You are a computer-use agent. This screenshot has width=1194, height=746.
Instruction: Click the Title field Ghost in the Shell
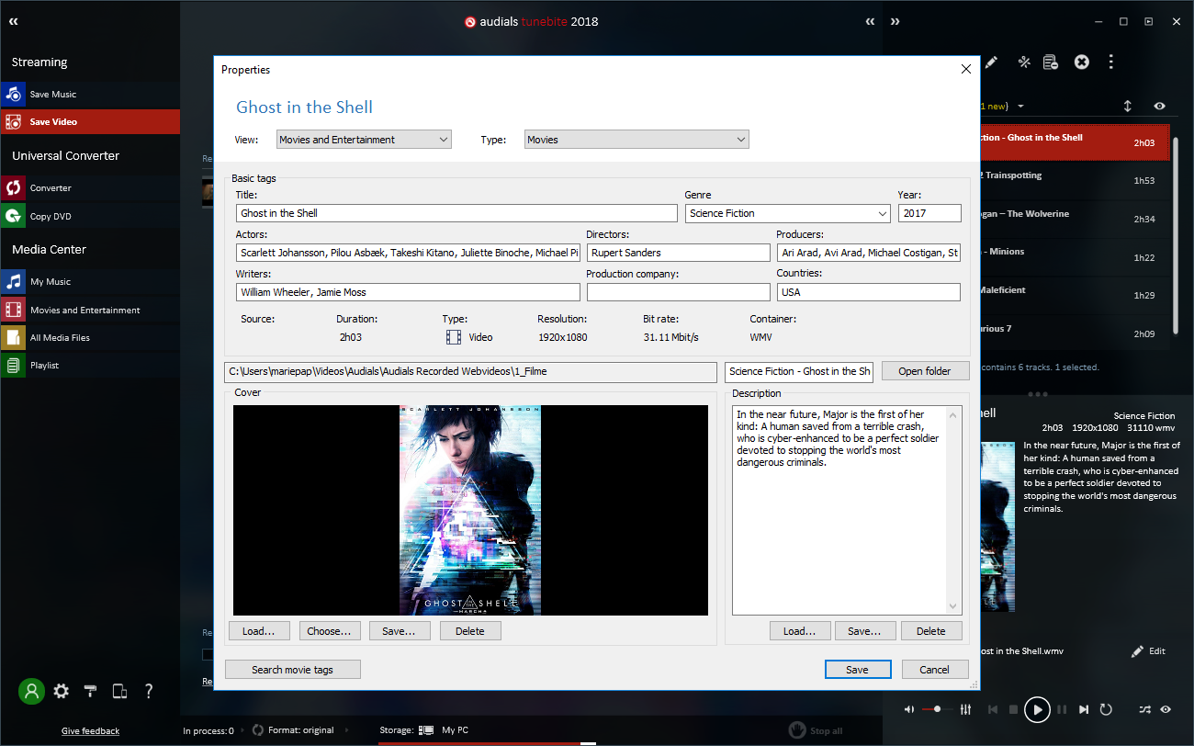coord(458,213)
